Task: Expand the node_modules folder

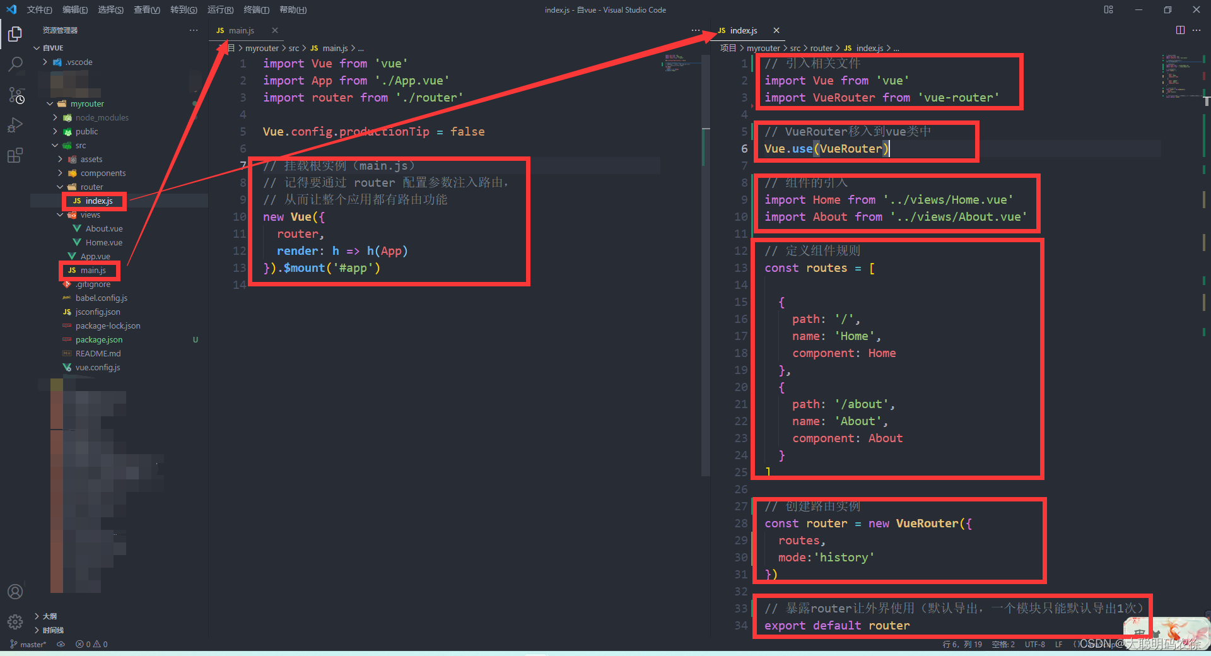Action: [120, 117]
